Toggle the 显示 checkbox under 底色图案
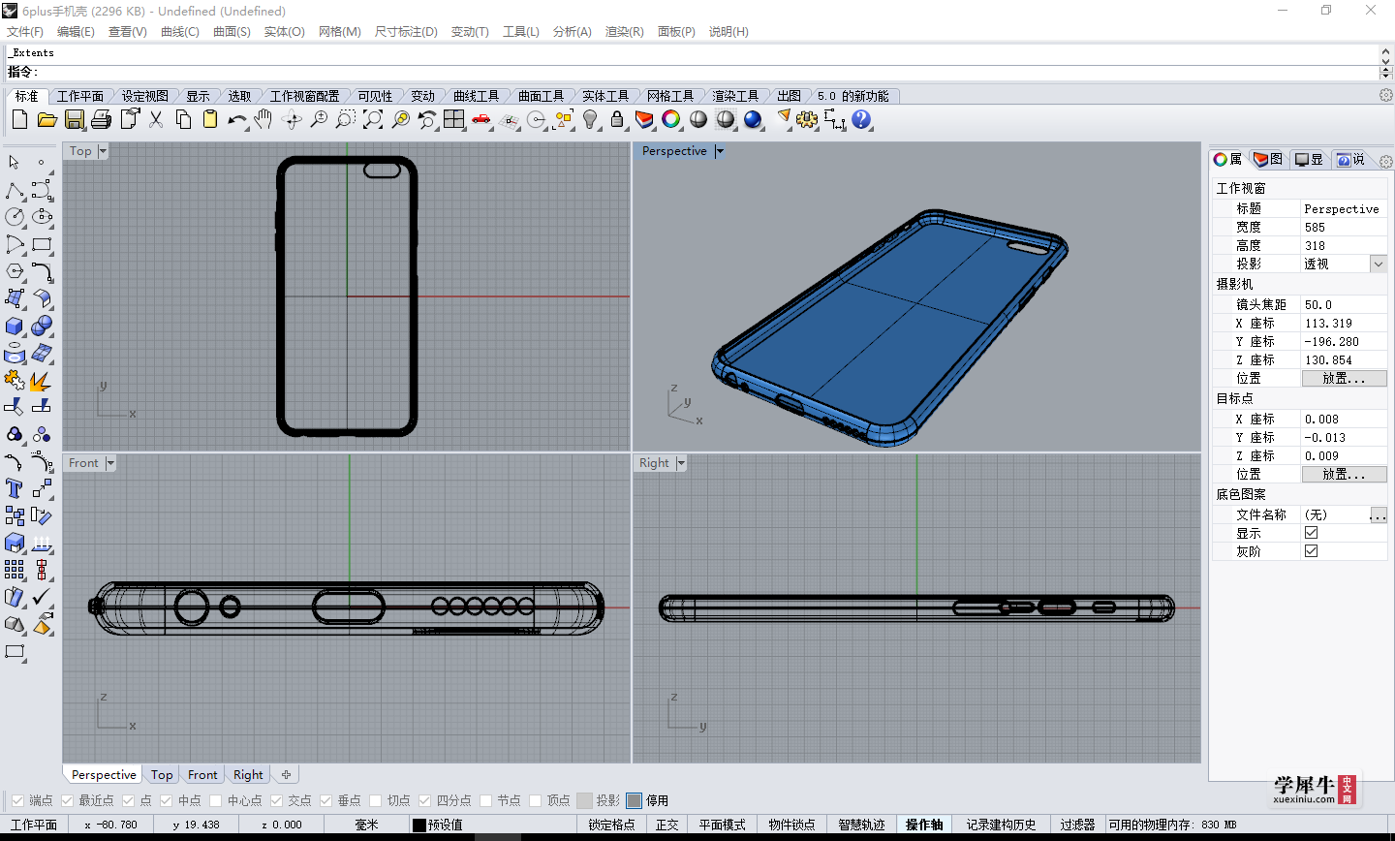The image size is (1395, 841). click(x=1312, y=533)
